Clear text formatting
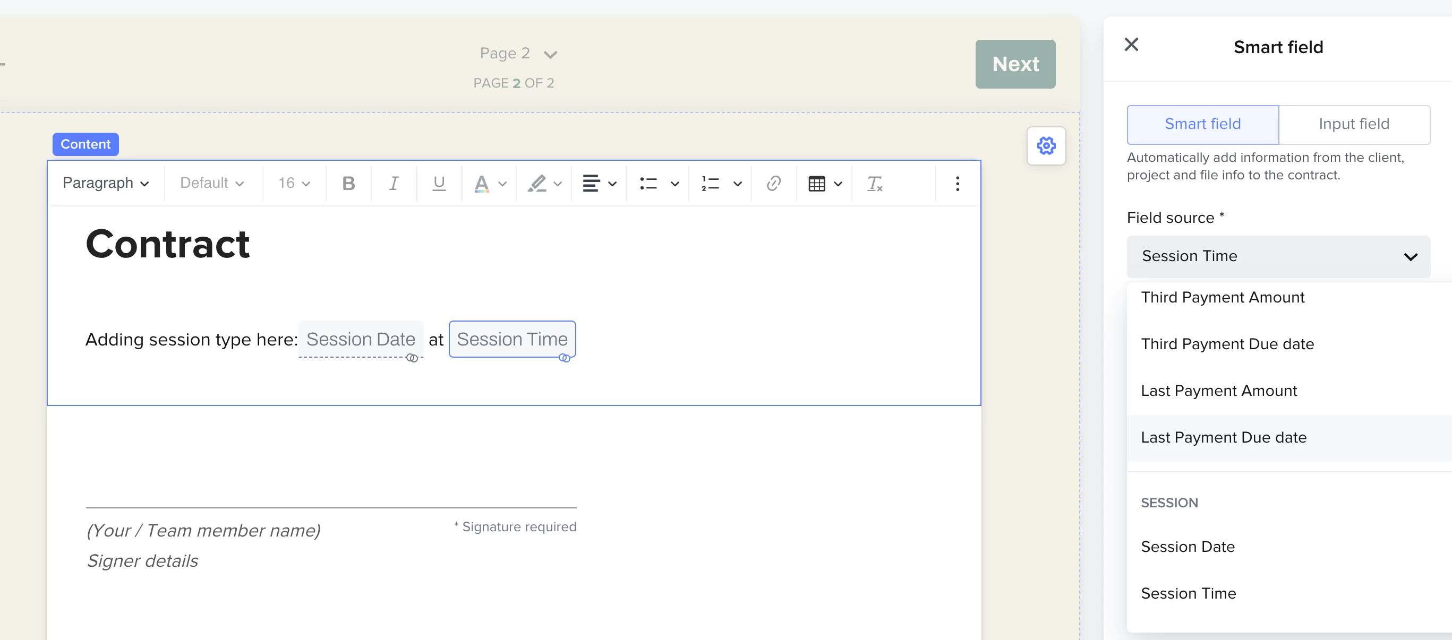This screenshot has width=1452, height=640. 874,183
